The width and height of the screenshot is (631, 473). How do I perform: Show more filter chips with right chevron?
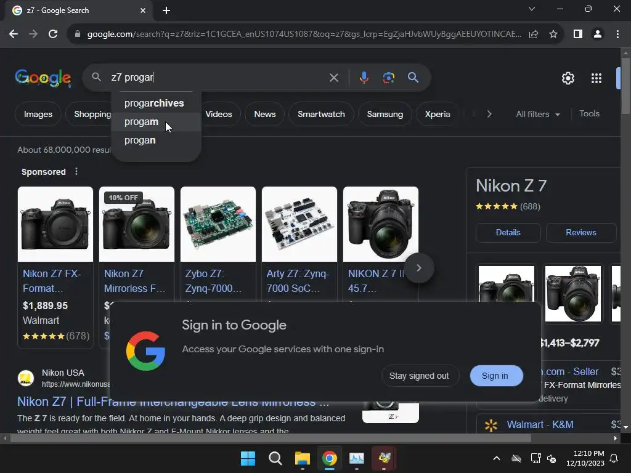click(x=489, y=114)
